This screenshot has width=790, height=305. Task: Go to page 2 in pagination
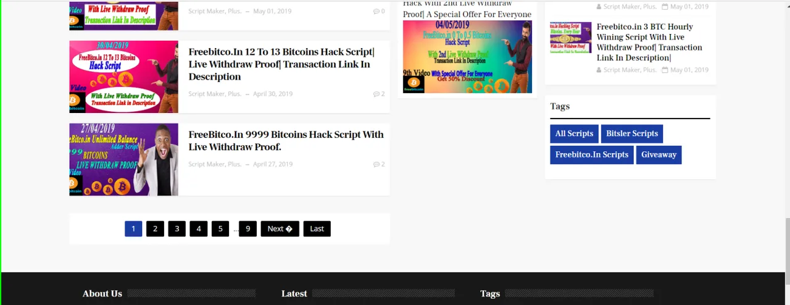click(155, 228)
